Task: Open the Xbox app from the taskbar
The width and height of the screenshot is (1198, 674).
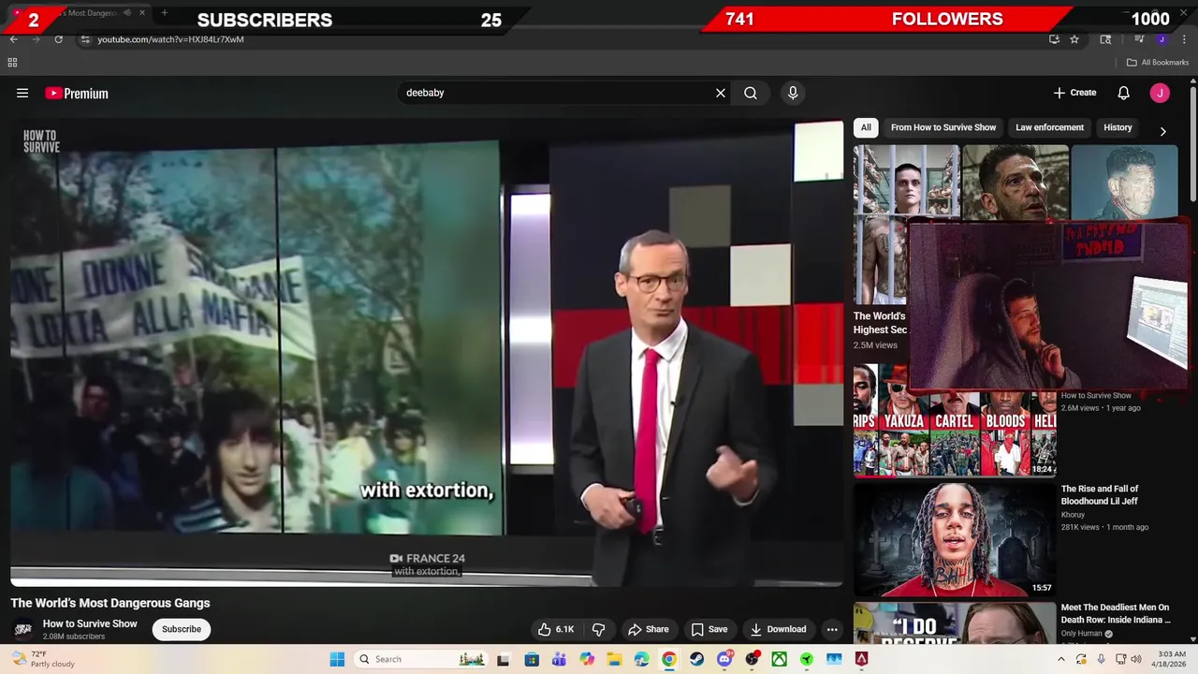Action: pos(779,659)
